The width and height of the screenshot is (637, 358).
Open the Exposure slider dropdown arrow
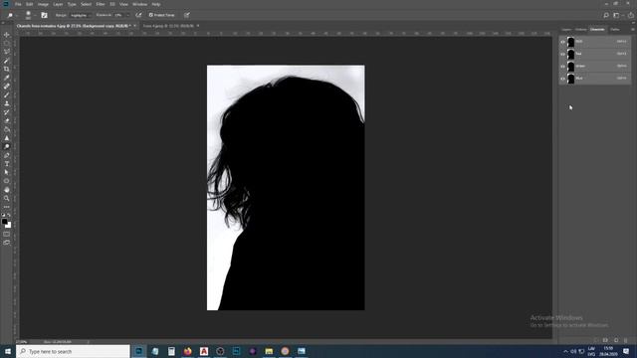point(127,15)
